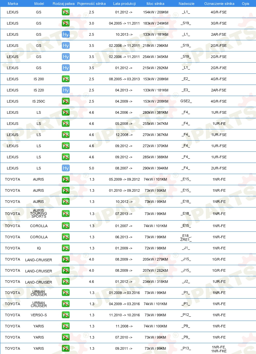Click the petrol icon in the Toyota IQ row
Screen dimensions: 256x354
[x=65, y=248]
